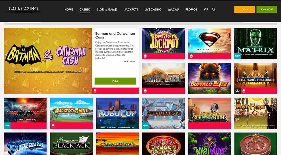Open the RoboCop game
The width and height of the screenshot is (281, 155).
click(x=117, y=113)
